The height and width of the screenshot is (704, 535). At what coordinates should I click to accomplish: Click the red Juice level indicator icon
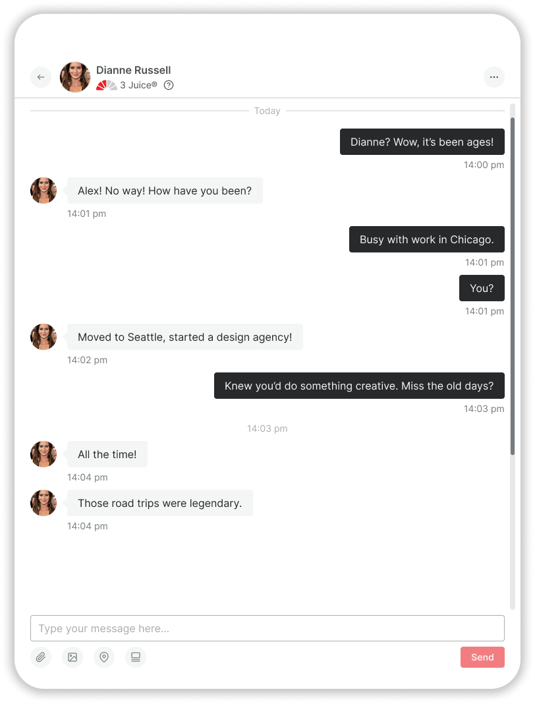tap(106, 85)
